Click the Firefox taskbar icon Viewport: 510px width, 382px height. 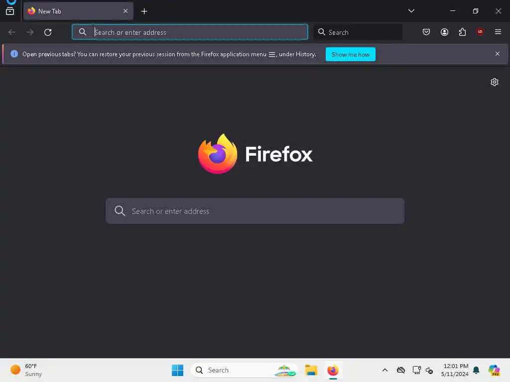tap(333, 370)
